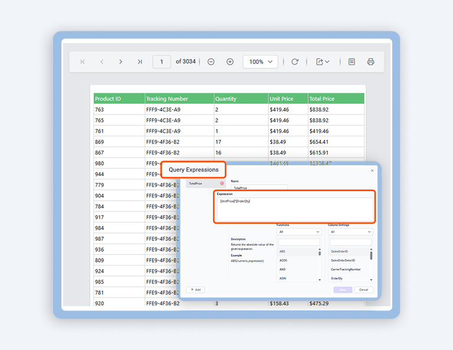
Task: Select the CarrierTrackingNumber column
Action: tap(349, 269)
